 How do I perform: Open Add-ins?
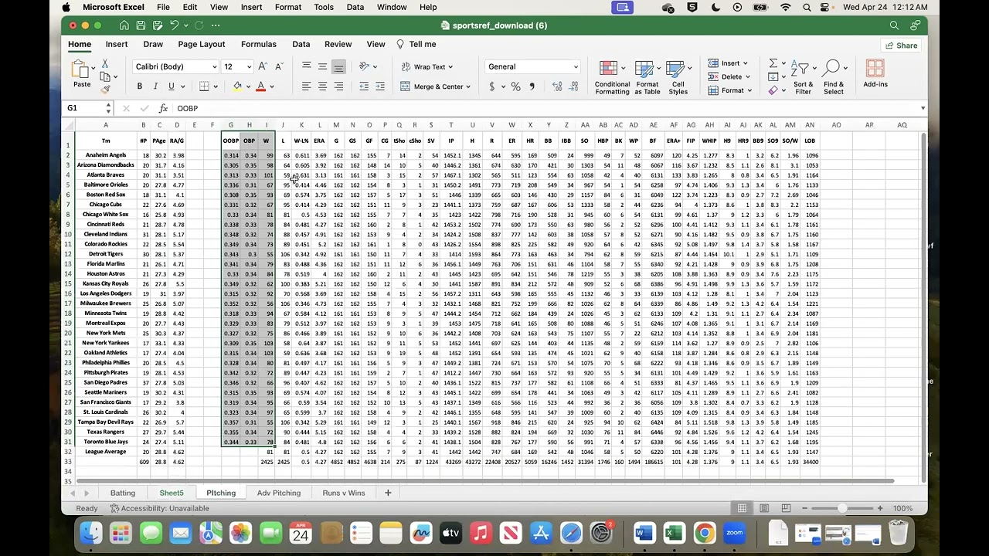tap(875, 74)
